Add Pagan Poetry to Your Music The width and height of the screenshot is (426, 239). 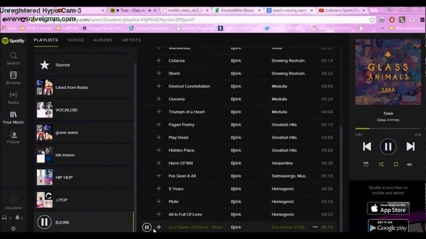159,124
